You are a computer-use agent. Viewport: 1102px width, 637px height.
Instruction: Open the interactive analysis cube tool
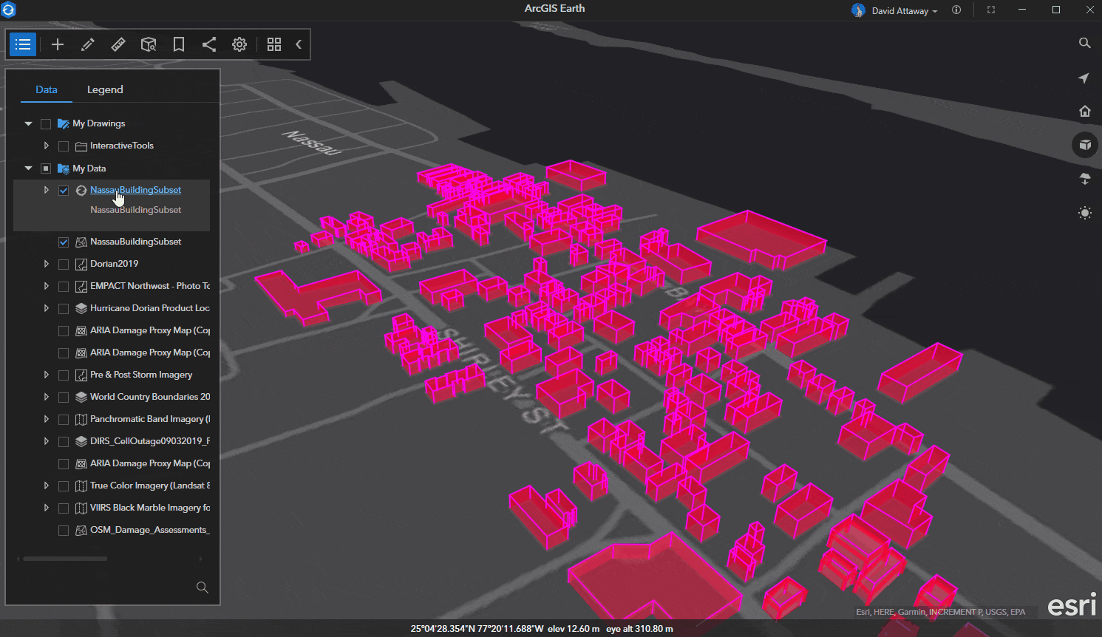(149, 44)
